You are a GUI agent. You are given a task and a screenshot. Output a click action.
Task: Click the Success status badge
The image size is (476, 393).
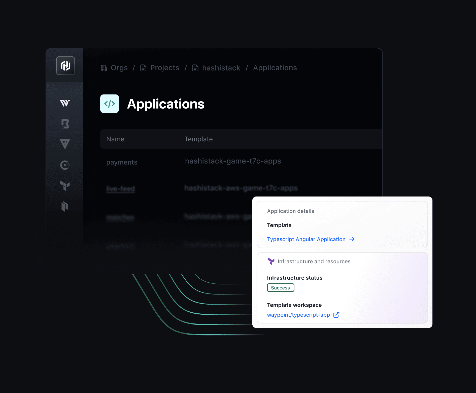tap(280, 288)
